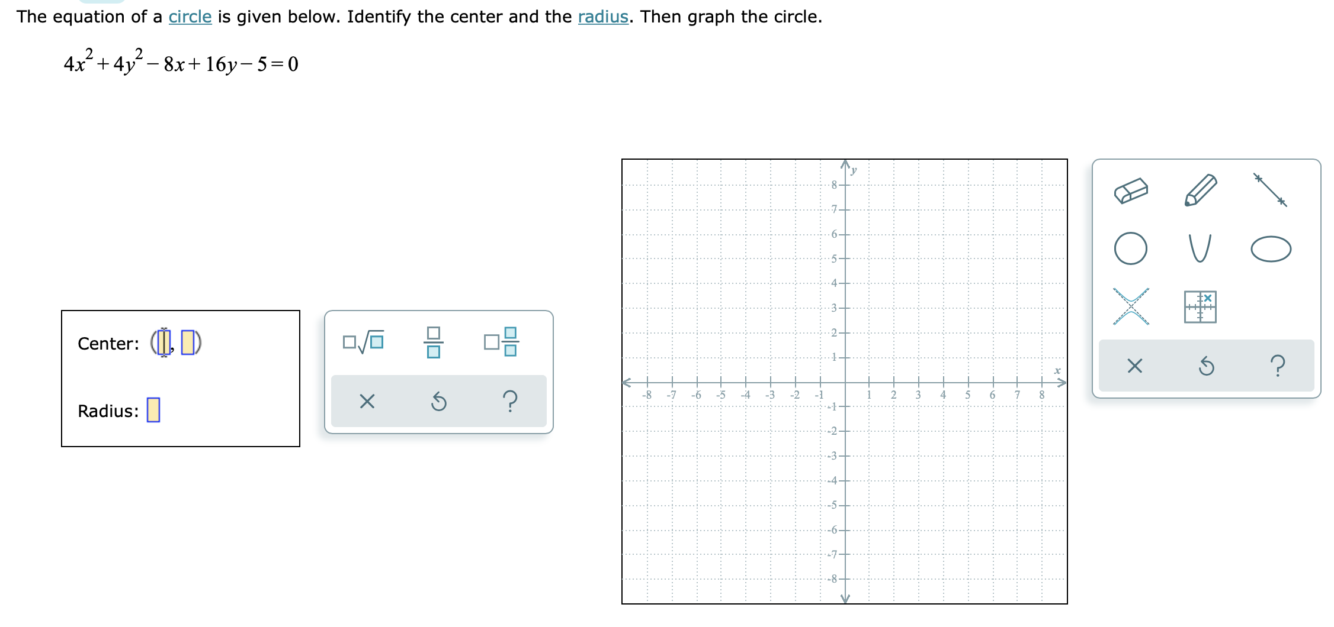Insert a fraction template
Viewport: 1334px width, 627px height.
click(x=433, y=341)
